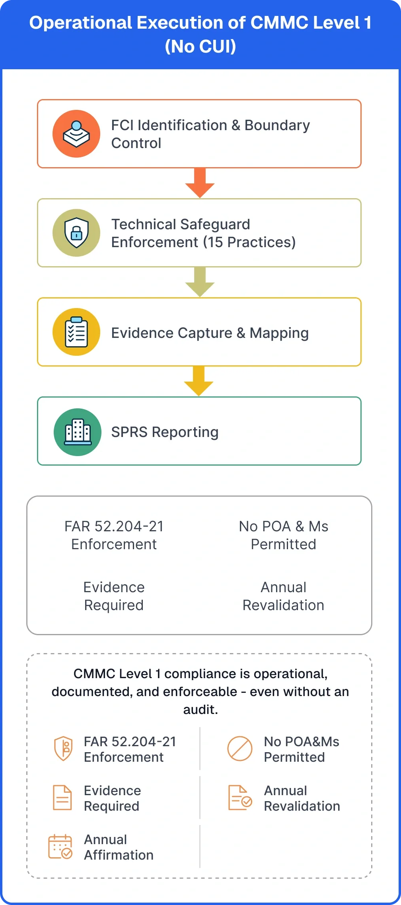This screenshot has height=905, width=401.
Task: Select the Evidence Capture & Mapping step
Action: tap(199, 332)
